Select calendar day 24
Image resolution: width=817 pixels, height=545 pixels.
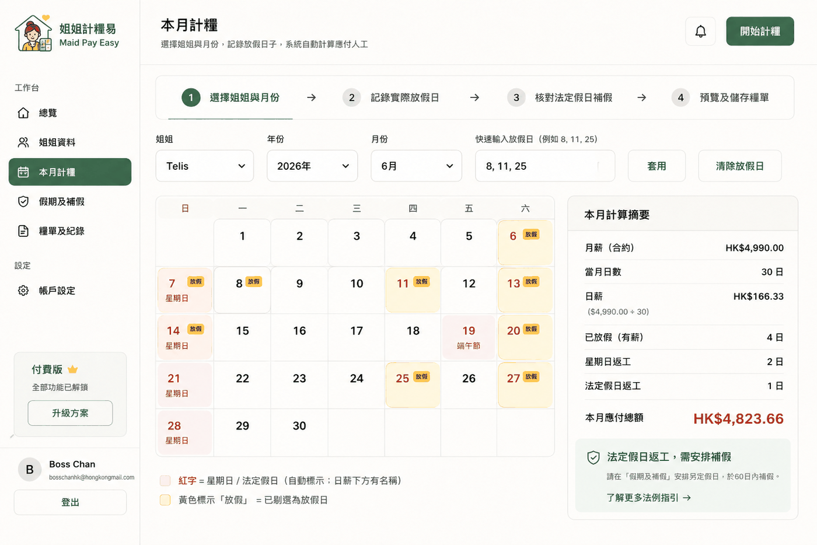[x=357, y=385]
